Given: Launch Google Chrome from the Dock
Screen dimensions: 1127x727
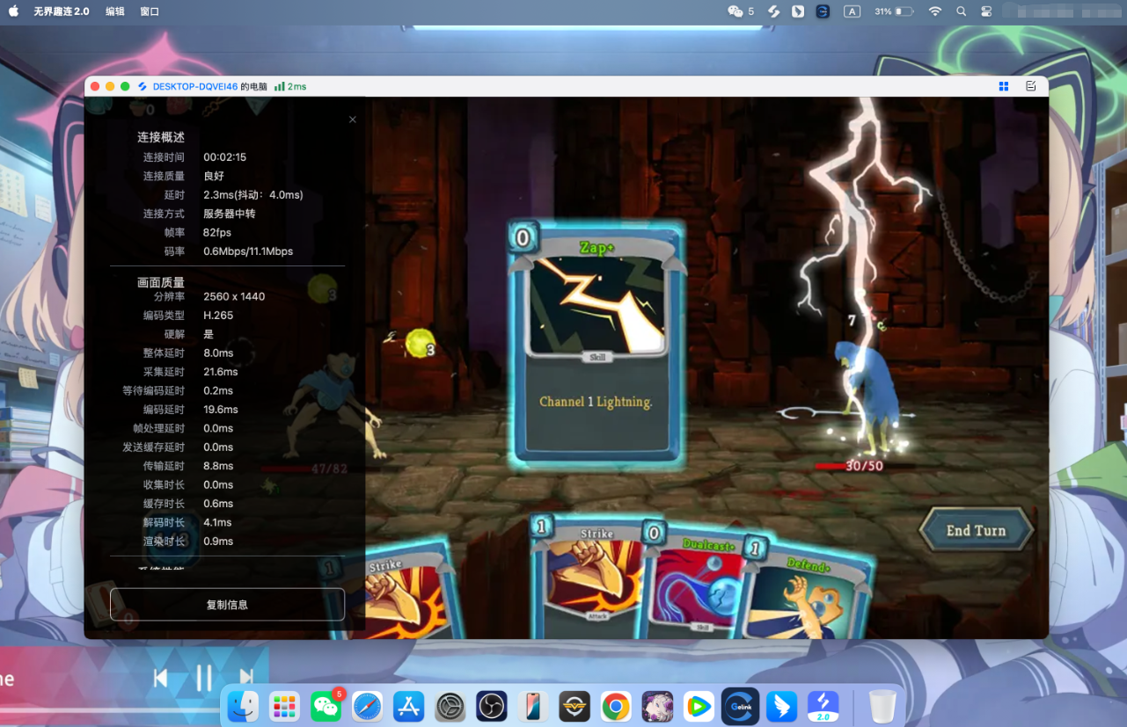Looking at the screenshot, I should pyautogui.click(x=616, y=706).
